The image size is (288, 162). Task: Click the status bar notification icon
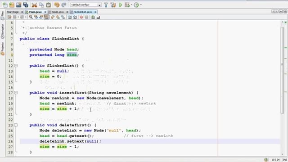266,160
